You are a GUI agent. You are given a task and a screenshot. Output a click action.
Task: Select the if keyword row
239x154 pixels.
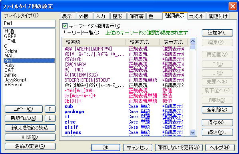(126, 117)
